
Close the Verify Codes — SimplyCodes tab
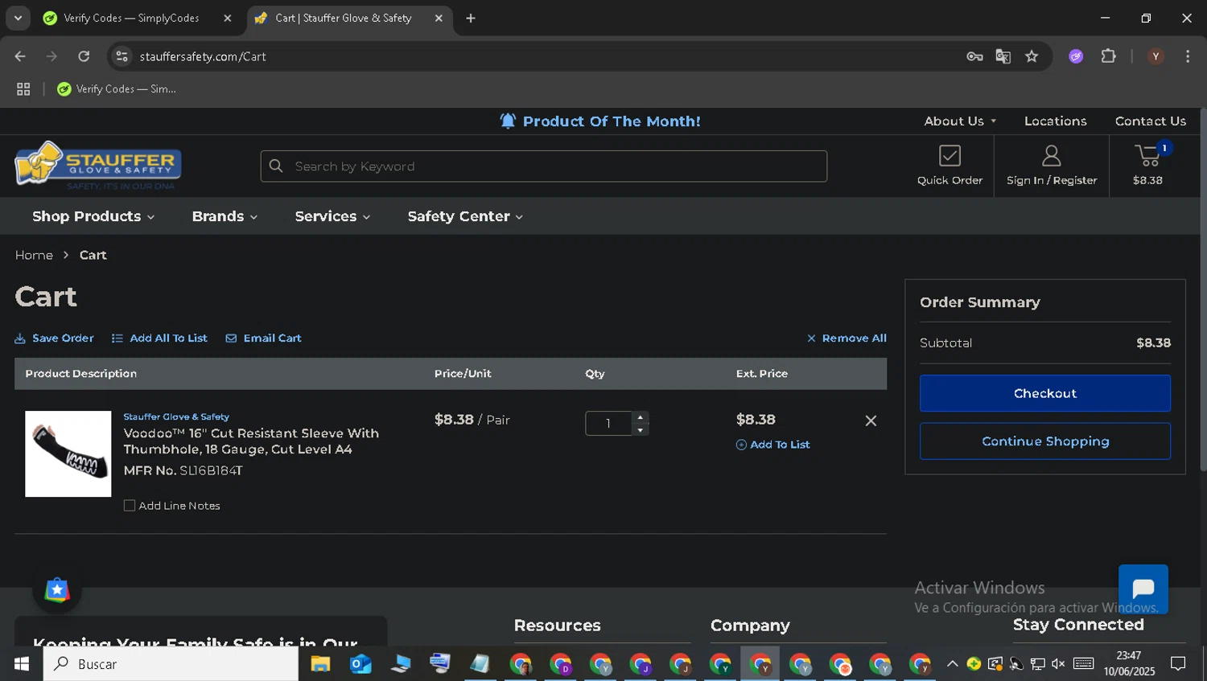(228, 18)
